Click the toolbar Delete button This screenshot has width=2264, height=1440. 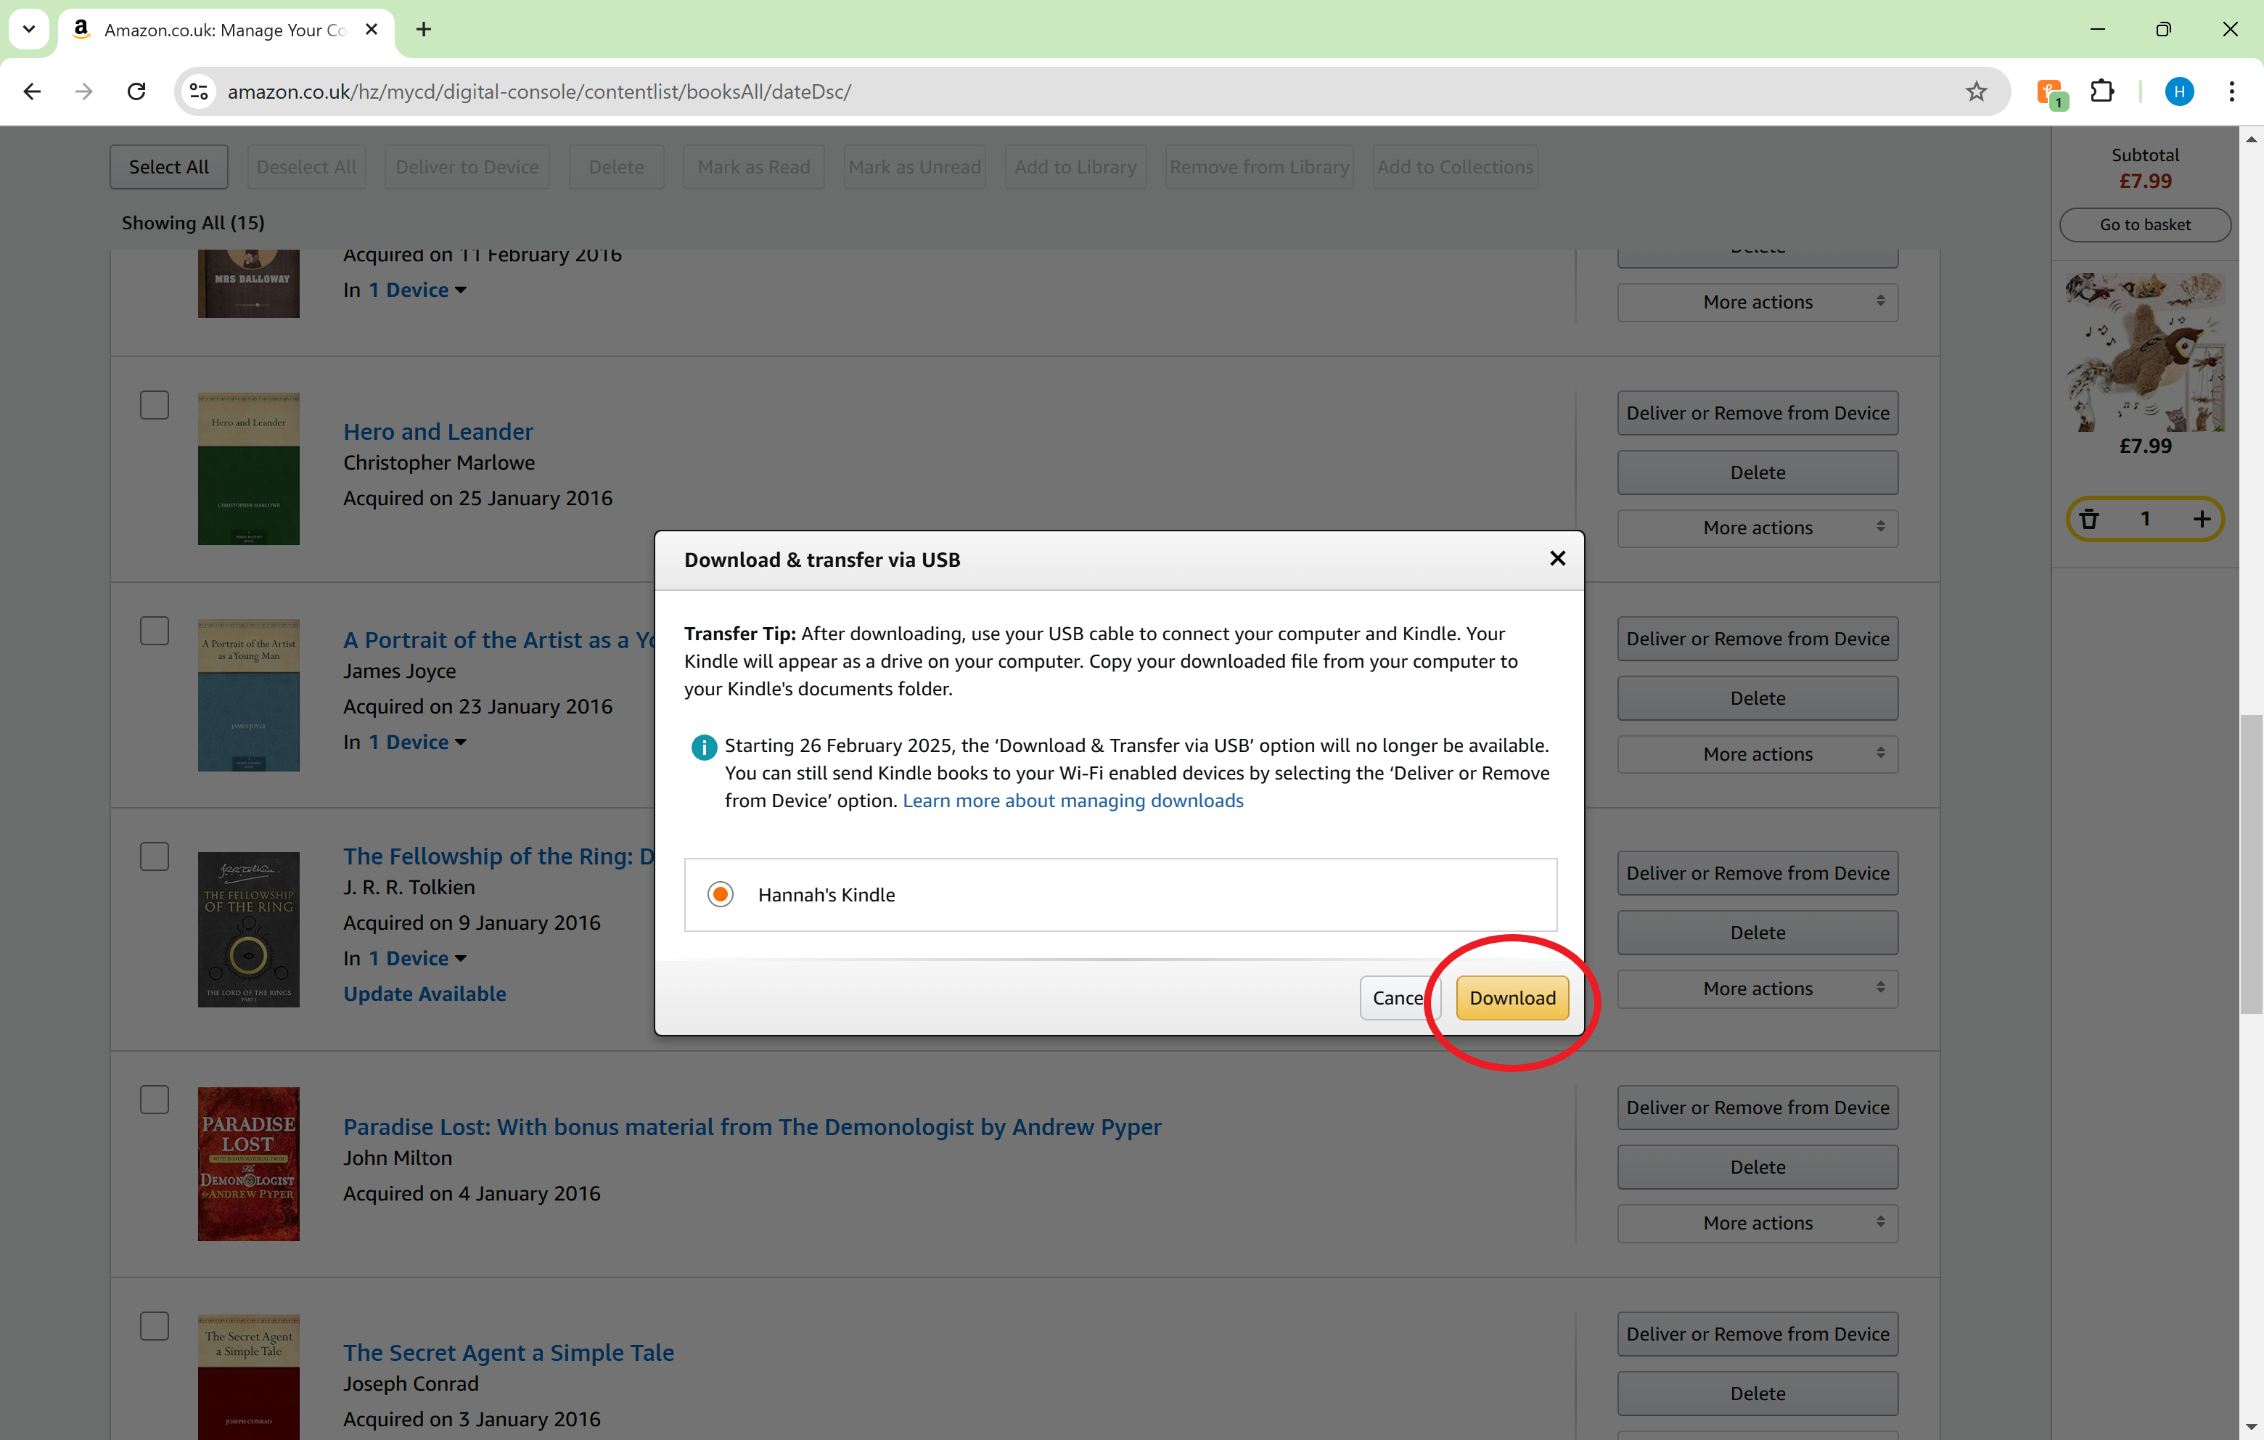click(617, 166)
